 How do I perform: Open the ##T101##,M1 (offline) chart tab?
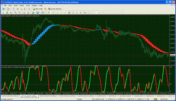coord(10,96)
